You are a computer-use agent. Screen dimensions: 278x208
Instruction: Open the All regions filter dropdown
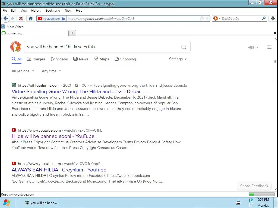pyautogui.click(x=23, y=71)
